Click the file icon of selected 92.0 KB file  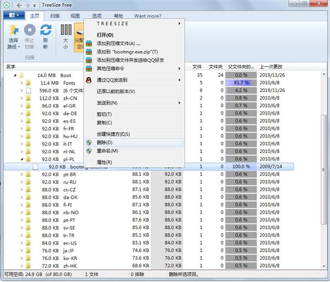[x=35, y=167]
